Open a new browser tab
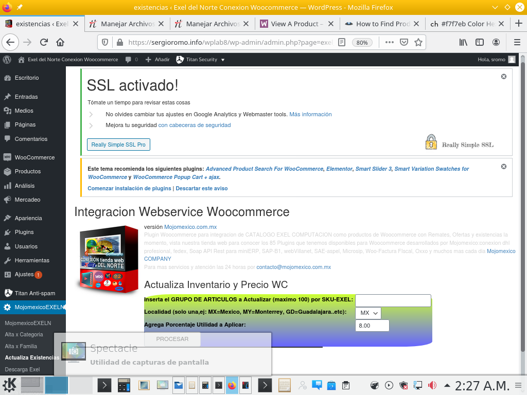Viewport: 527px width, 395px height. tap(519, 24)
